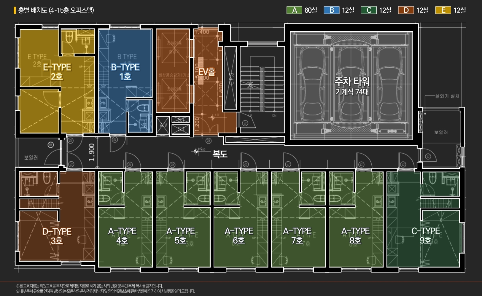This screenshot has height=296, width=482.
Task: Select the E-TYPE 2호 unit
Action: [x=57, y=72]
